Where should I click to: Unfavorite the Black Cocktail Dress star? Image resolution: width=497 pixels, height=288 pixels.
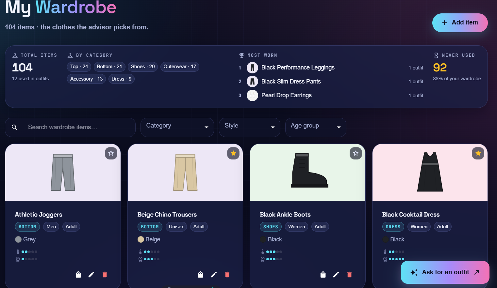pos(478,153)
